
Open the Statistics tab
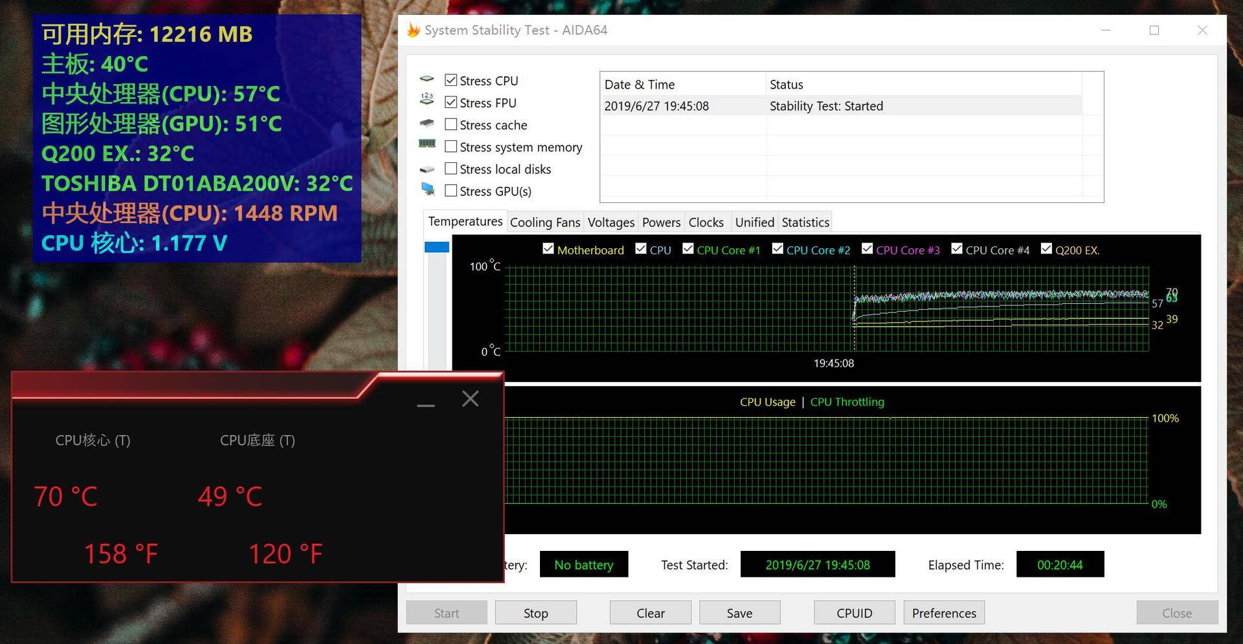(805, 222)
